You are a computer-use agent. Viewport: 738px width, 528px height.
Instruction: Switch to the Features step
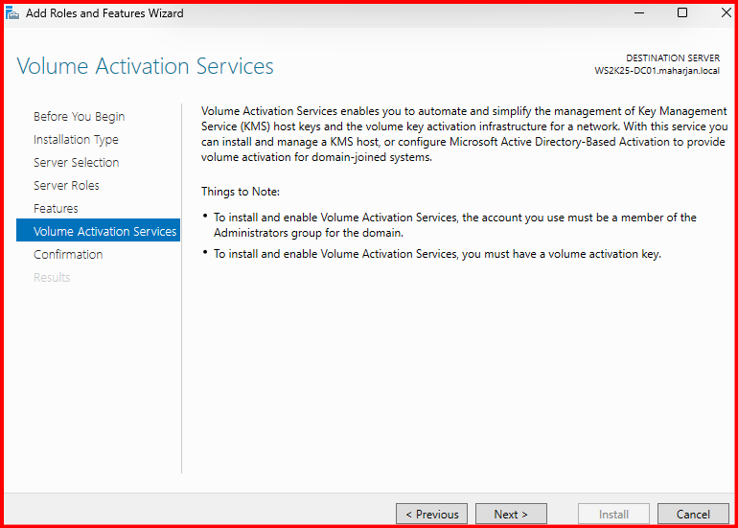click(x=56, y=209)
